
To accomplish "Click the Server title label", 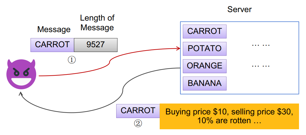I will point(239,9).
